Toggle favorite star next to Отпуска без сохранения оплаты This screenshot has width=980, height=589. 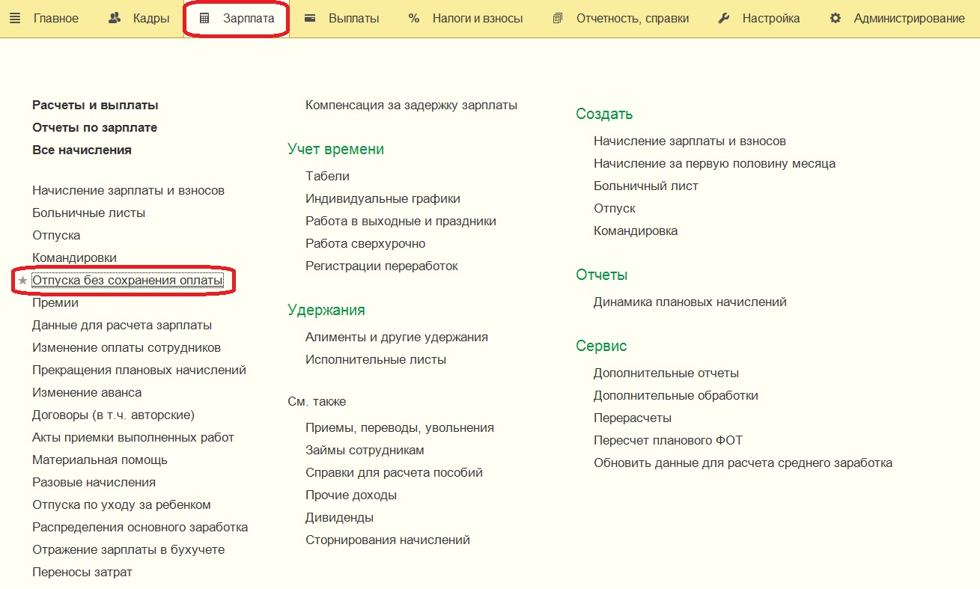[x=22, y=281]
